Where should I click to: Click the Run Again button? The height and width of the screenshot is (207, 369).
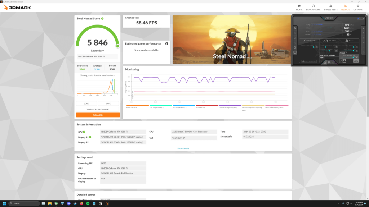coord(98,115)
